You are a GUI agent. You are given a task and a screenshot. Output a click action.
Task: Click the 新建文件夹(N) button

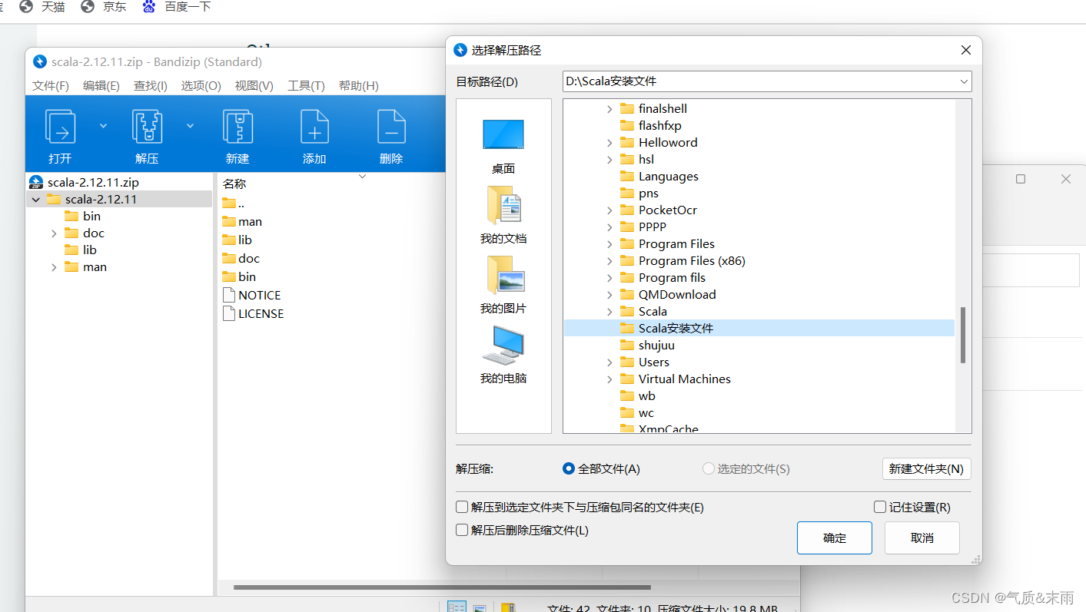[926, 468]
